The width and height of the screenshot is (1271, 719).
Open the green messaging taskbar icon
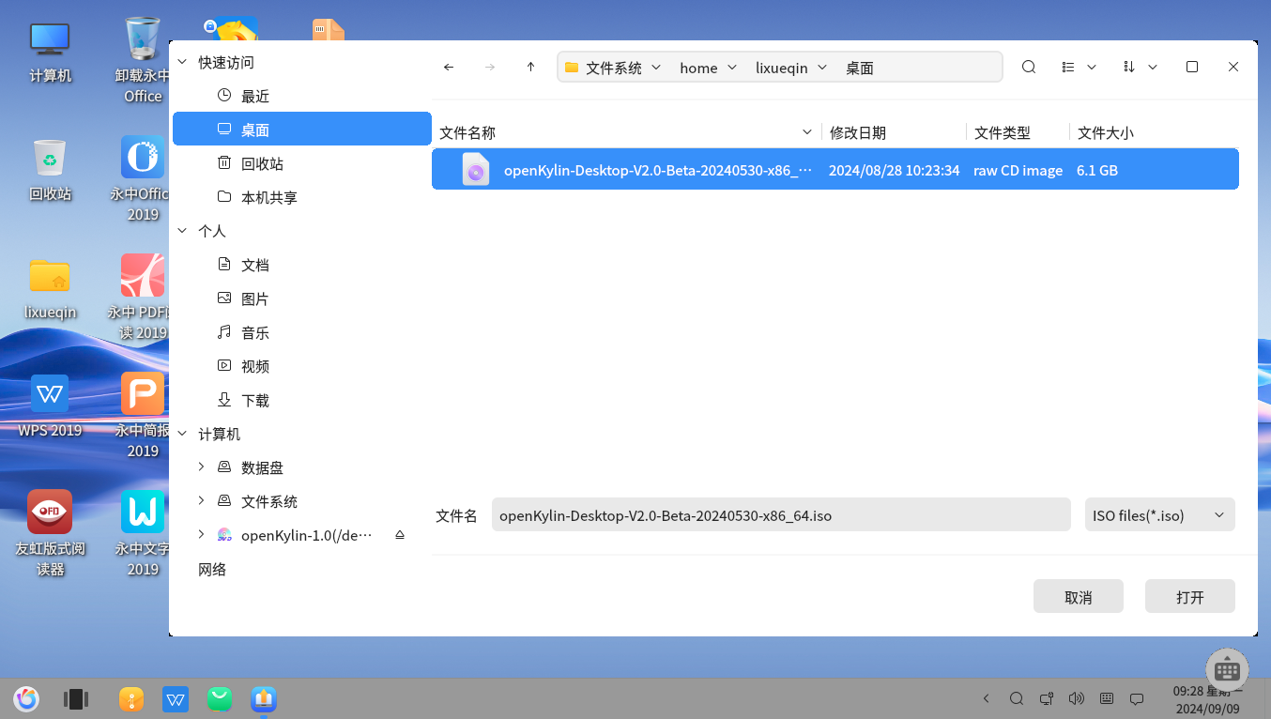coord(220,698)
